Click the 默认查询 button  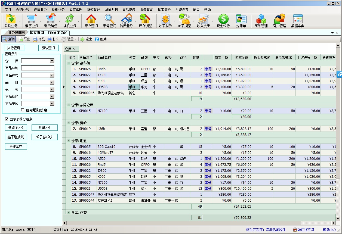pos(48,48)
